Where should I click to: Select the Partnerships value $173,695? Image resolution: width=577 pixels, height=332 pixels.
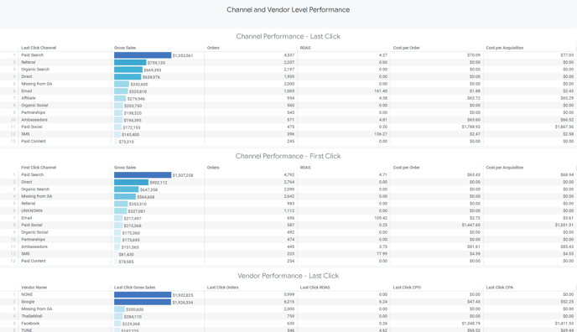(x=132, y=240)
